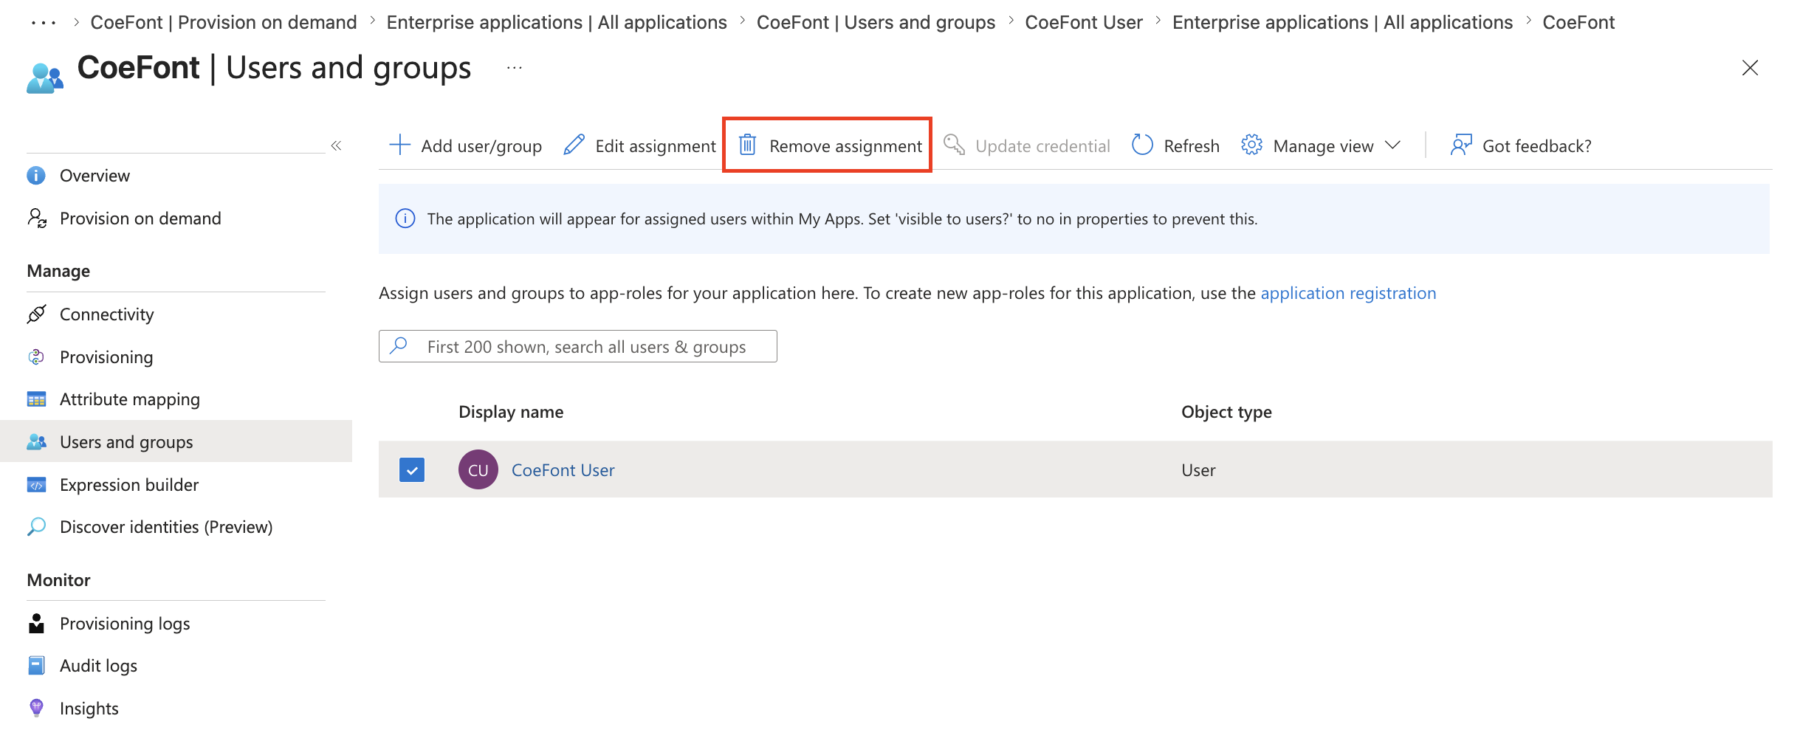This screenshot has height=744, width=1797.
Task: Click the info icon in the banner
Action: coord(405,218)
